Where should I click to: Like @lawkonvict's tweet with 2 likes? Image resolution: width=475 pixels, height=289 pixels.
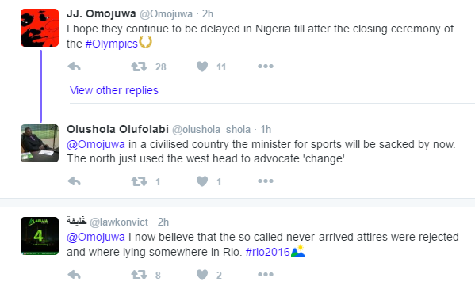point(202,275)
